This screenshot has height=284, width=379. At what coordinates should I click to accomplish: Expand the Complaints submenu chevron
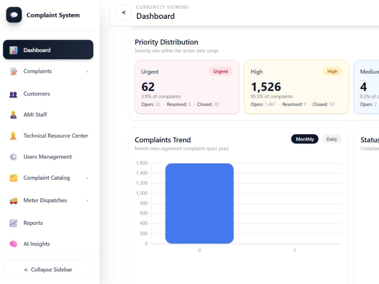pyautogui.click(x=87, y=71)
